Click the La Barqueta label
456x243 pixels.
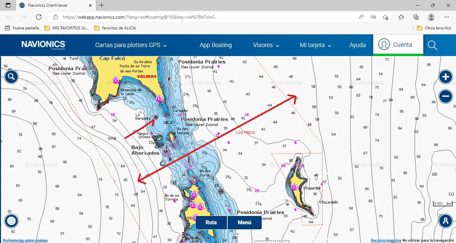(x=143, y=116)
